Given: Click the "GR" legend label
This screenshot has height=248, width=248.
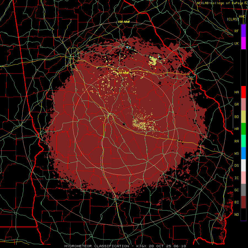Looking at the screenshot, I should point(236,104).
